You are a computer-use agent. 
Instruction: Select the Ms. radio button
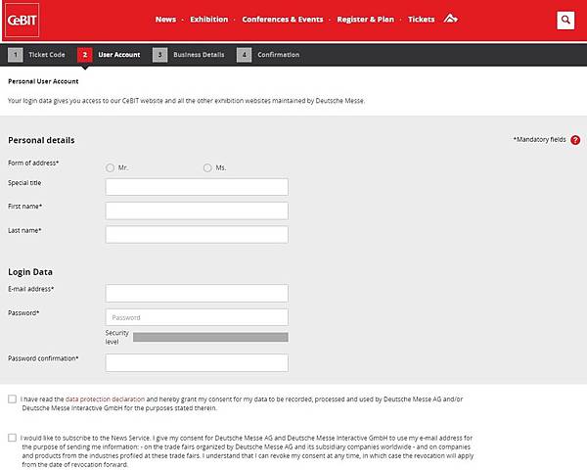click(207, 167)
